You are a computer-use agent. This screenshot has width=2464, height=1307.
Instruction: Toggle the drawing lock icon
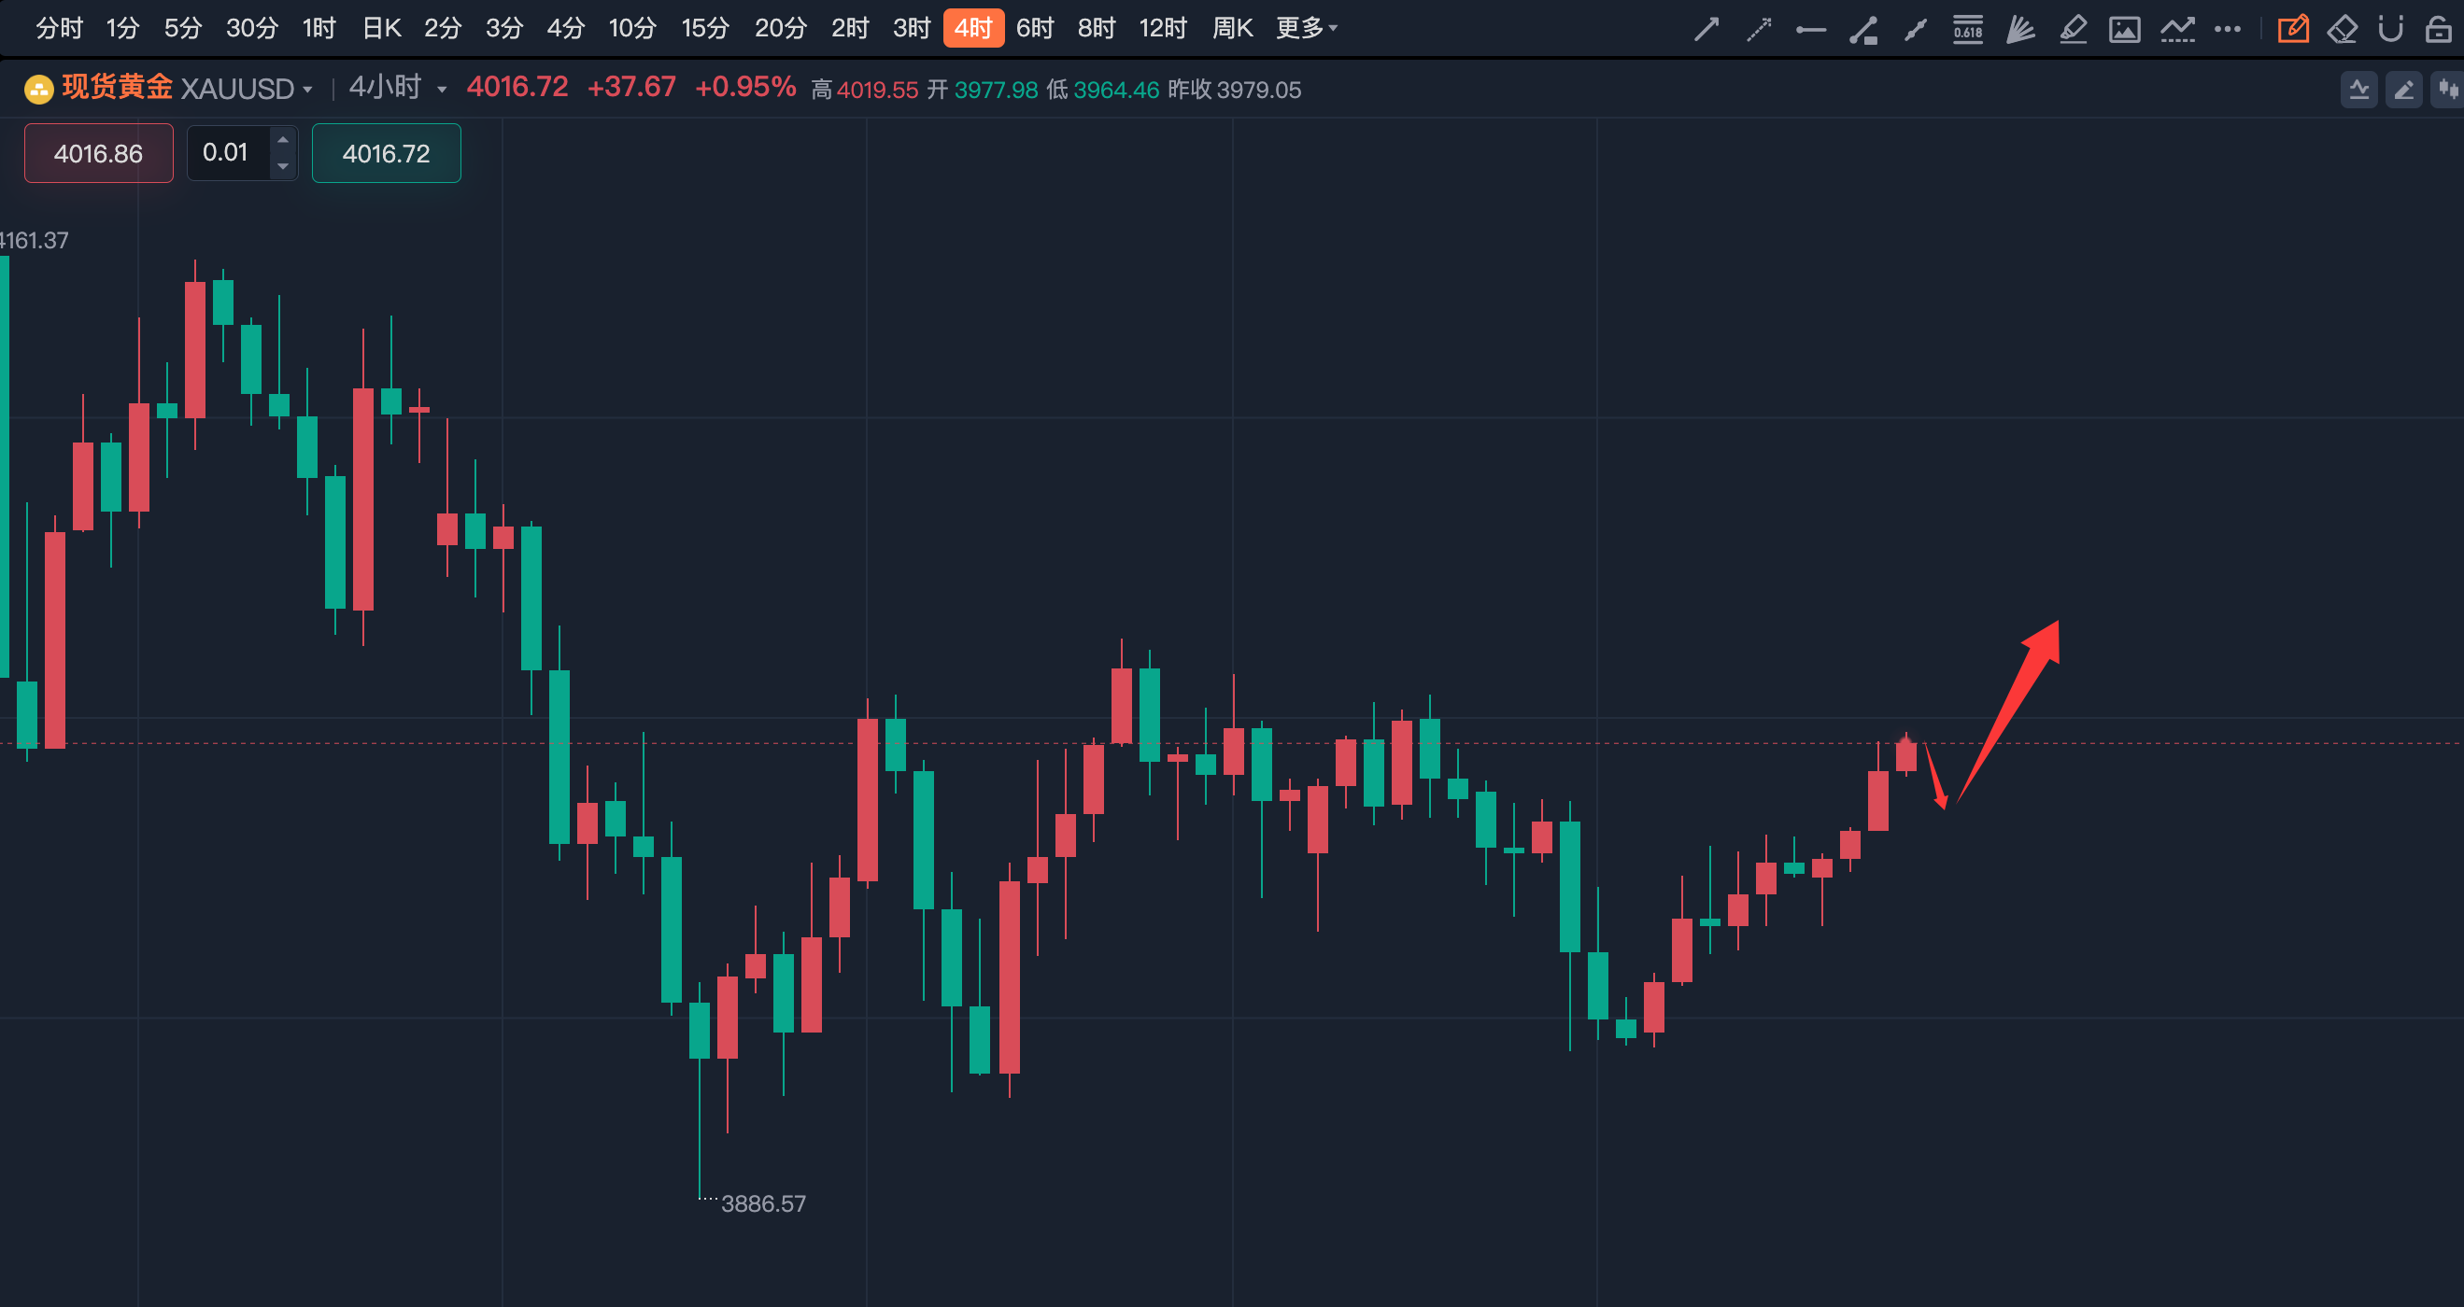coord(2438,29)
